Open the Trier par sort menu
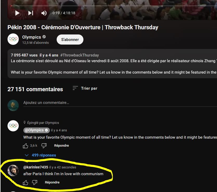This screenshot has width=217, height=192. tap(85, 88)
